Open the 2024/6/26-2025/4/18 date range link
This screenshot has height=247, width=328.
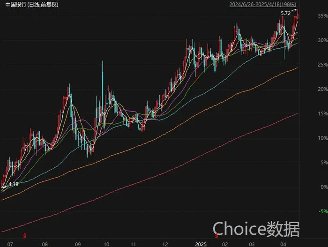263,4
